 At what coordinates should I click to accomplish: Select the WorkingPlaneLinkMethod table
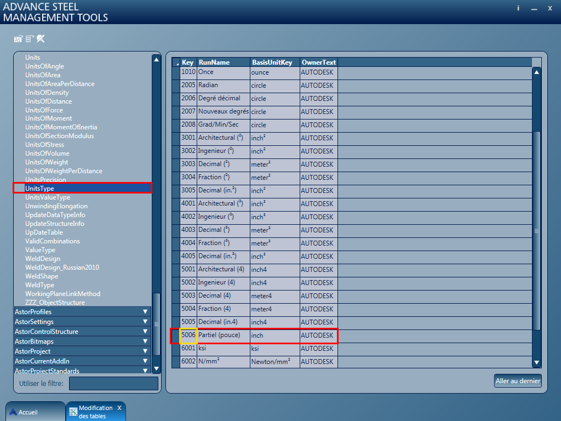[62, 294]
